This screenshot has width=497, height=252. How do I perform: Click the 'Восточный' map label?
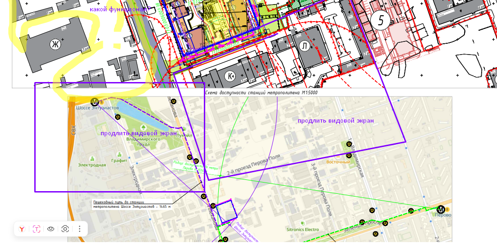pyautogui.click(x=338, y=162)
